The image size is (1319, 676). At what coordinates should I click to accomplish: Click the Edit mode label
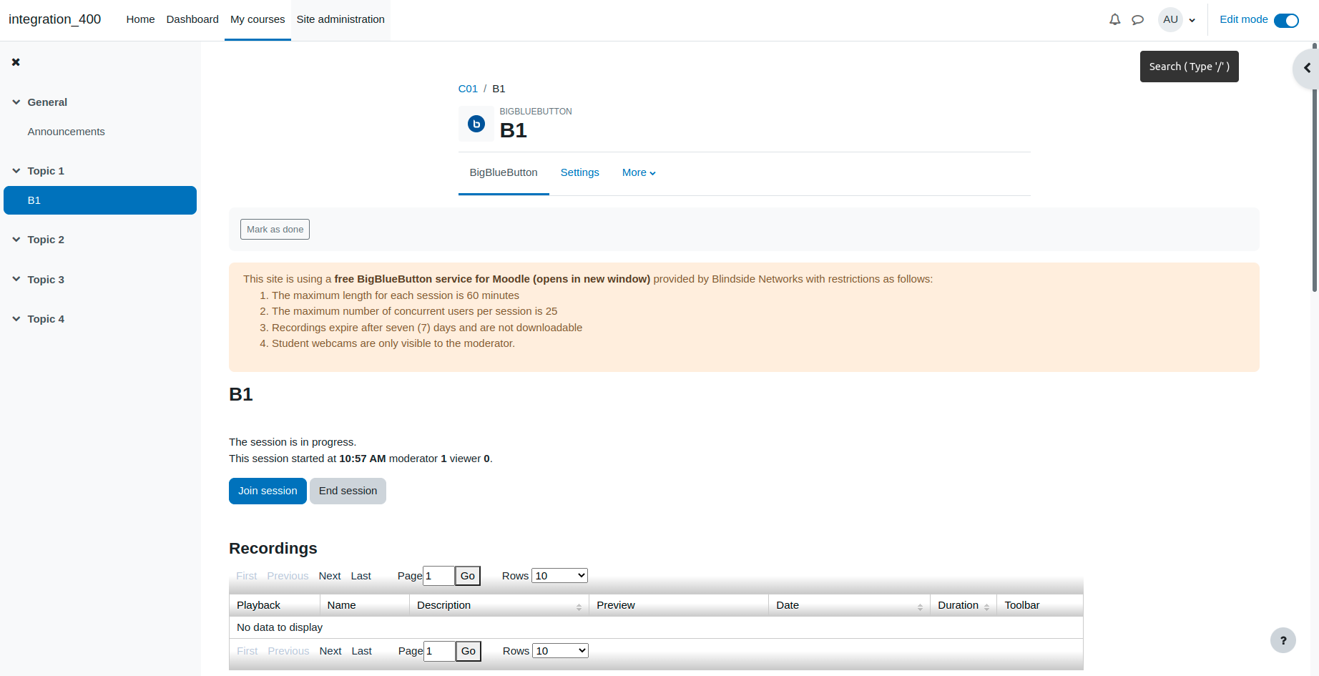click(x=1243, y=19)
